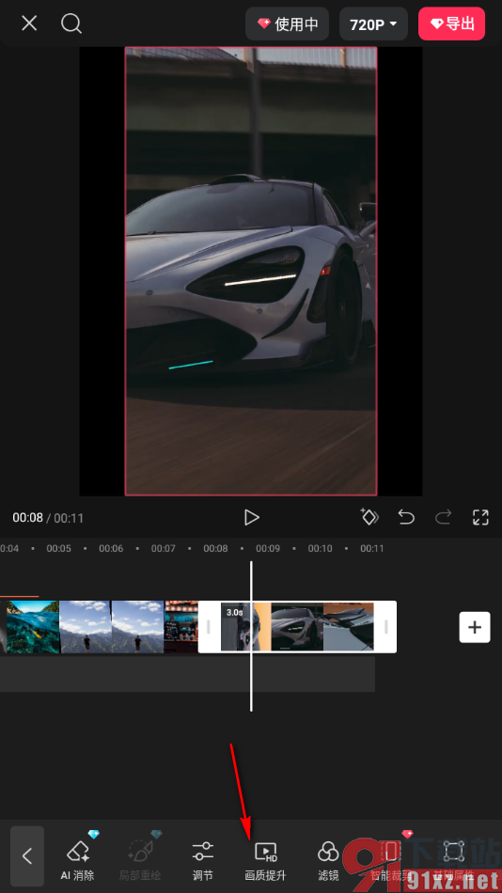Add a new clip with the plus button

pos(475,627)
